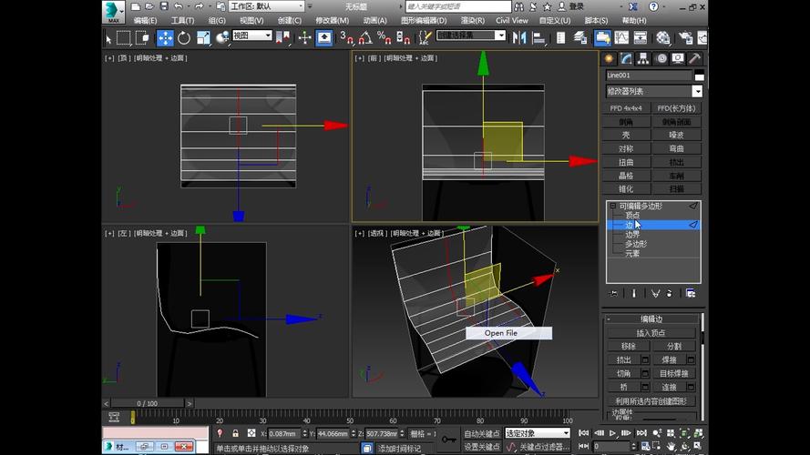810x455 pixels.
Task: Select the Rectangular Selection Region tool
Action: point(124,38)
